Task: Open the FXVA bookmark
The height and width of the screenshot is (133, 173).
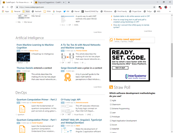Action: 47,11
